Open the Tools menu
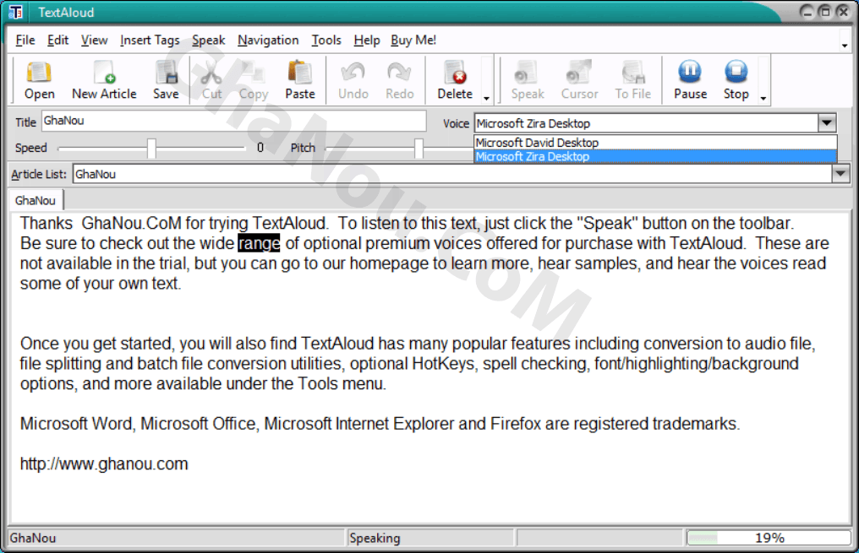This screenshot has width=859, height=553. (x=326, y=40)
